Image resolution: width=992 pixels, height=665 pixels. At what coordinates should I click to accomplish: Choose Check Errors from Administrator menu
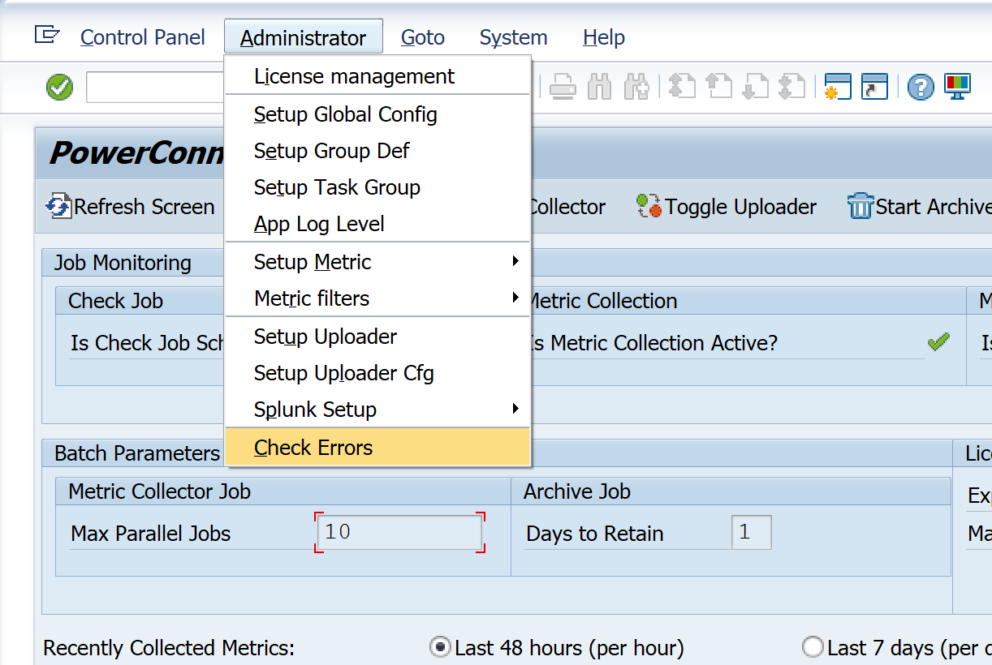(x=313, y=448)
